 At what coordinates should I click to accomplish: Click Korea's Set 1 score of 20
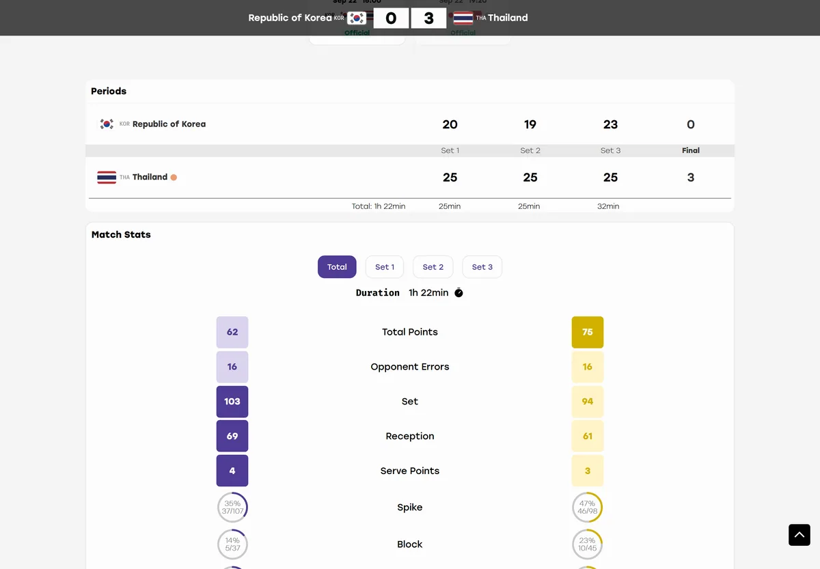(x=450, y=124)
